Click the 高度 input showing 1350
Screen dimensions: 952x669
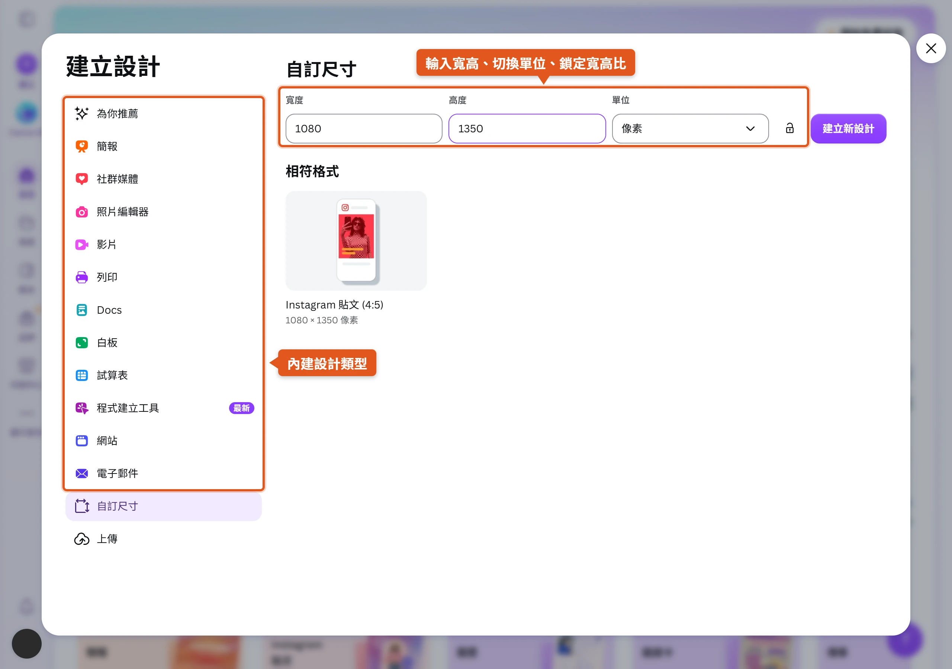point(527,129)
